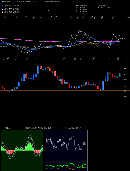Click the 'Pre V: 0.044 M' volume text
Screen dimensions: 130x171
(103, 8)
